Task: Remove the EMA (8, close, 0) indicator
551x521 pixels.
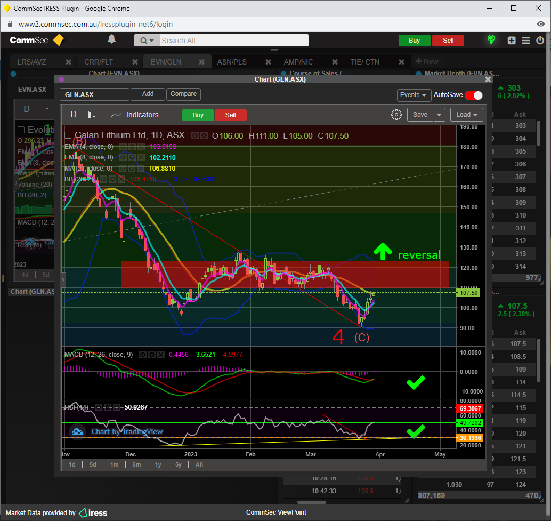Action: click(x=141, y=157)
